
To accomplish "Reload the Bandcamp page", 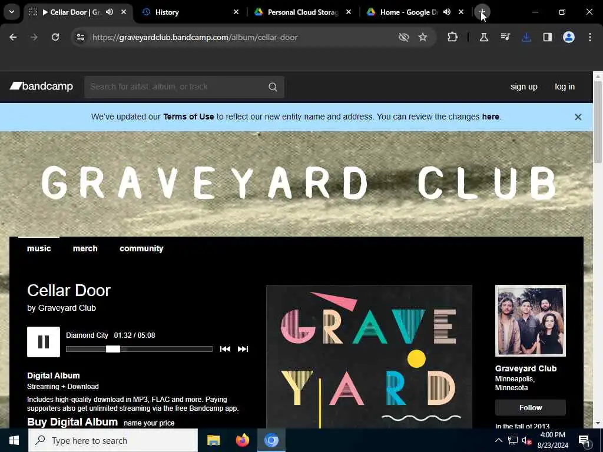I will pyautogui.click(x=55, y=37).
